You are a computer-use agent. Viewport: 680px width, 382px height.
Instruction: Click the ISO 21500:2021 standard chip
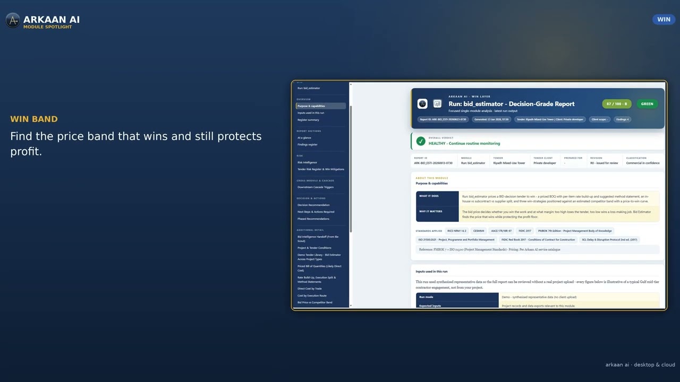pos(456,240)
